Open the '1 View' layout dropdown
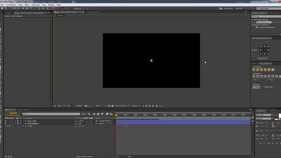 [136, 106]
